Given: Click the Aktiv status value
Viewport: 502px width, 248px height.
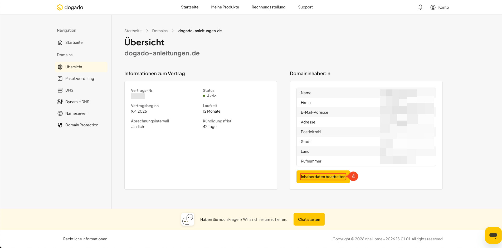Looking at the screenshot, I should (x=211, y=96).
